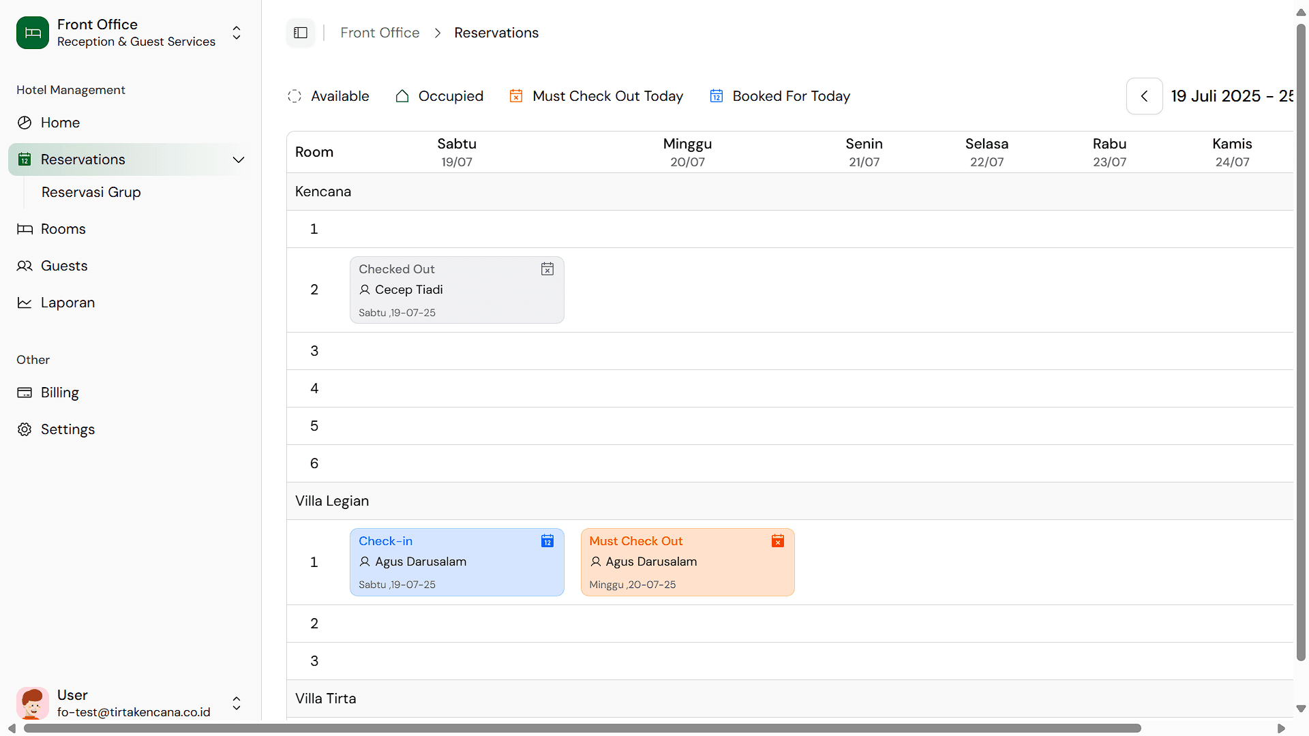1309x736 pixels.
Task: Click the vertical scrollbar down arrow
Action: click(x=1301, y=709)
